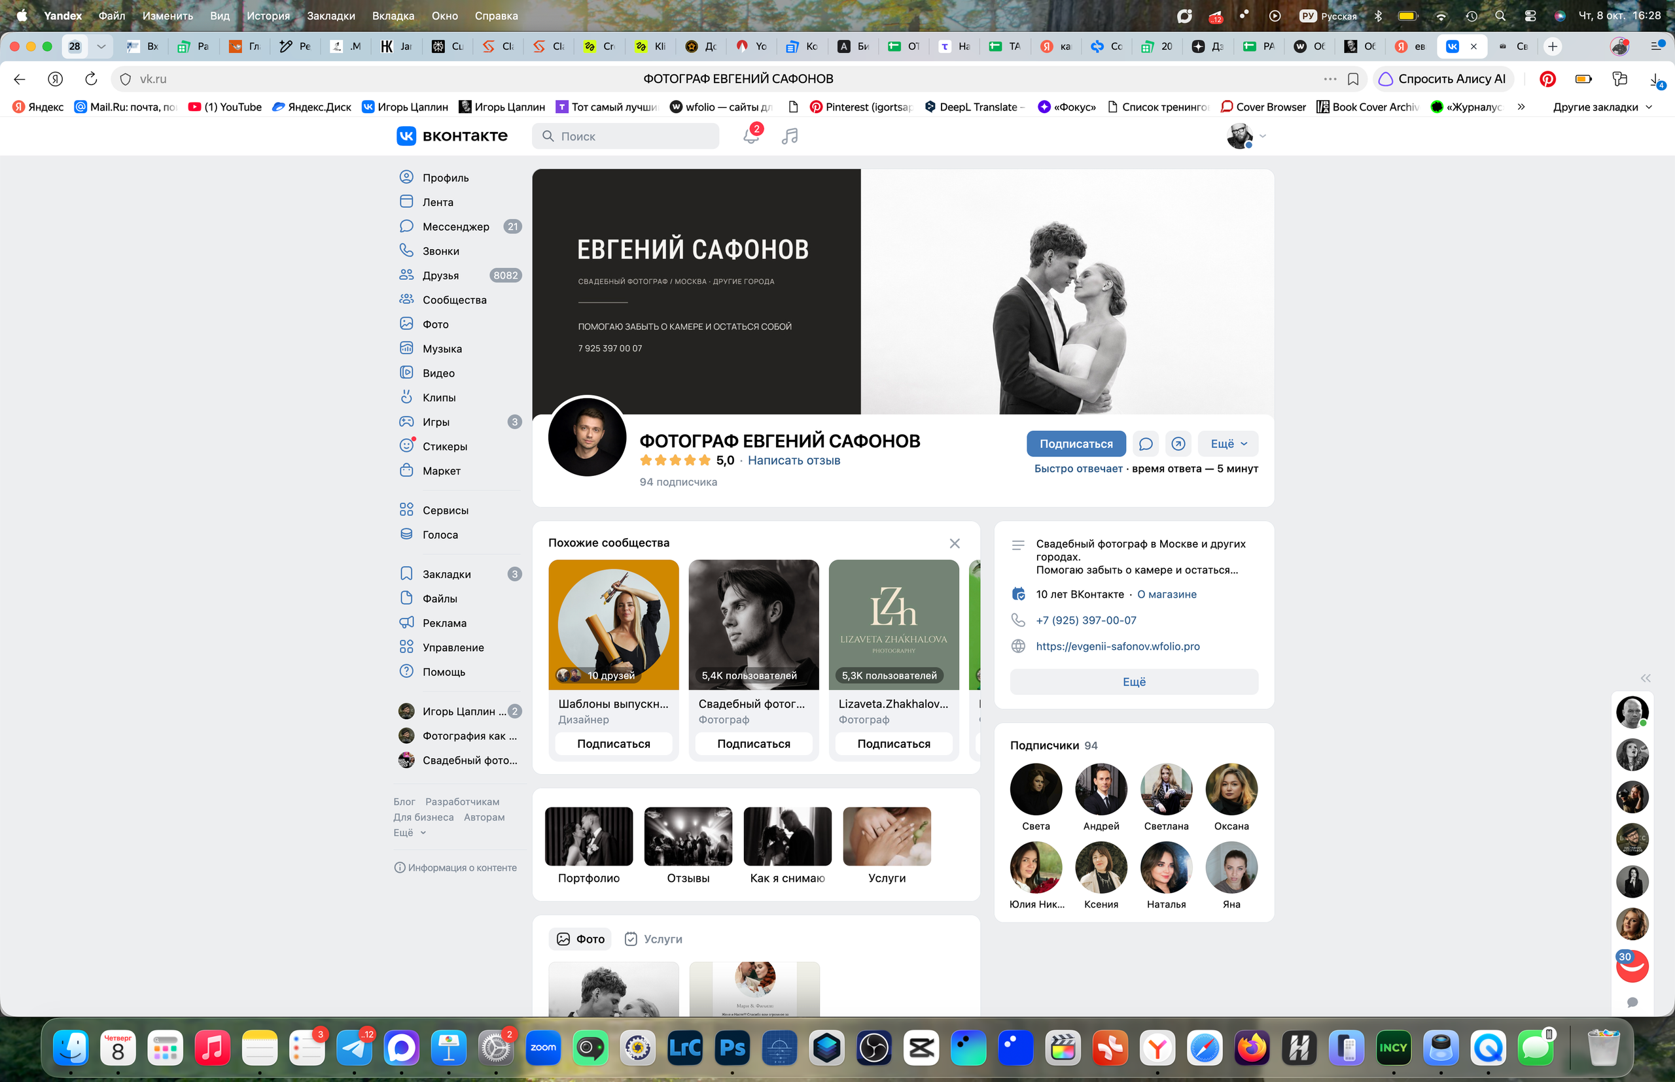Screen dimensions: 1675x1082
Task: Bookmark this page with the bookmark icon
Action: (1353, 78)
